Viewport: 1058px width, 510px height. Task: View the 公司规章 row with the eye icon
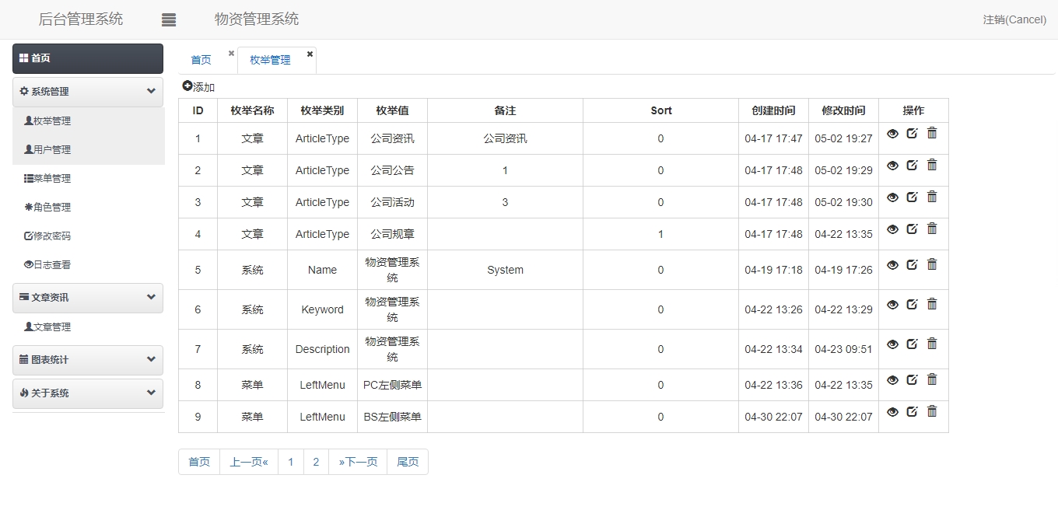pyautogui.click(x=892, y=229)
